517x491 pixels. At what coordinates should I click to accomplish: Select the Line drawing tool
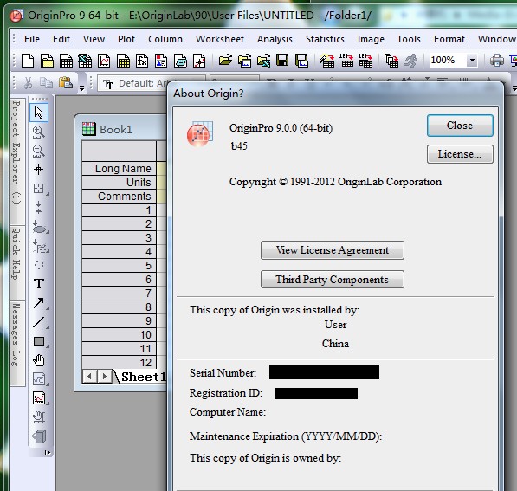point(39,322)
